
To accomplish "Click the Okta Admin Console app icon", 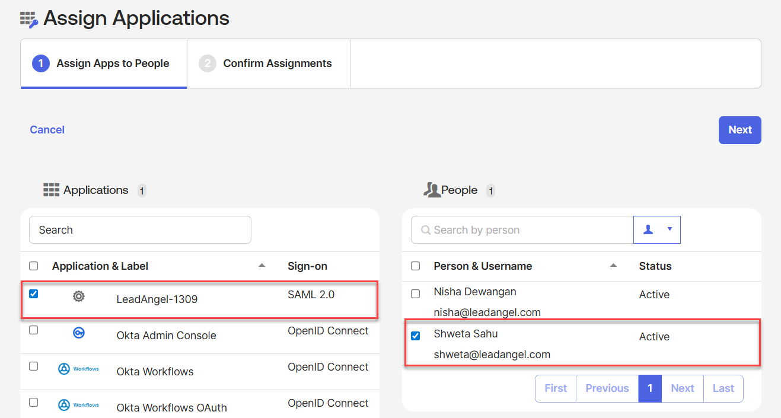I will point(79,333).
